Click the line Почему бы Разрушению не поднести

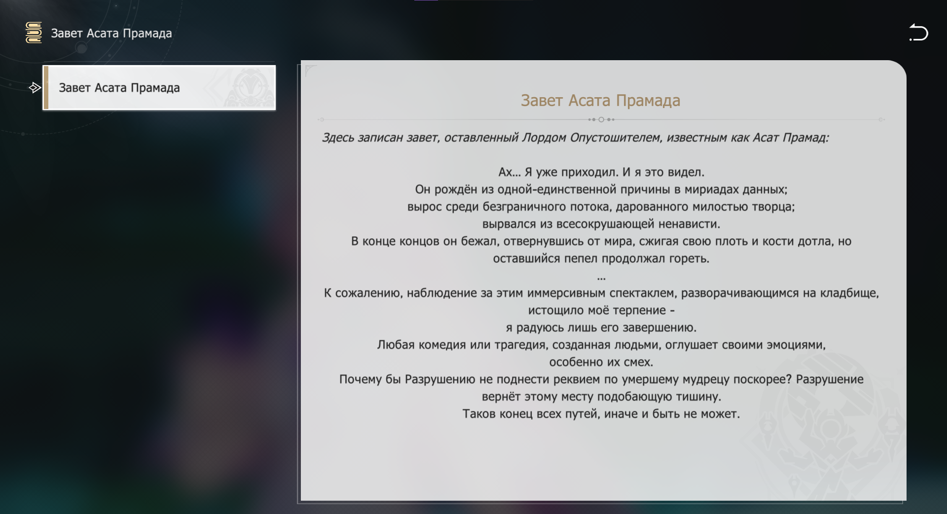point(601,379)
